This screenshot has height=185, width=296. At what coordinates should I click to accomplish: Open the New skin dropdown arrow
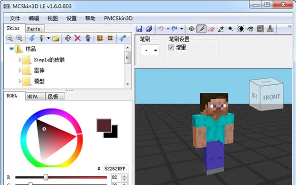click(x=49, y=38)
